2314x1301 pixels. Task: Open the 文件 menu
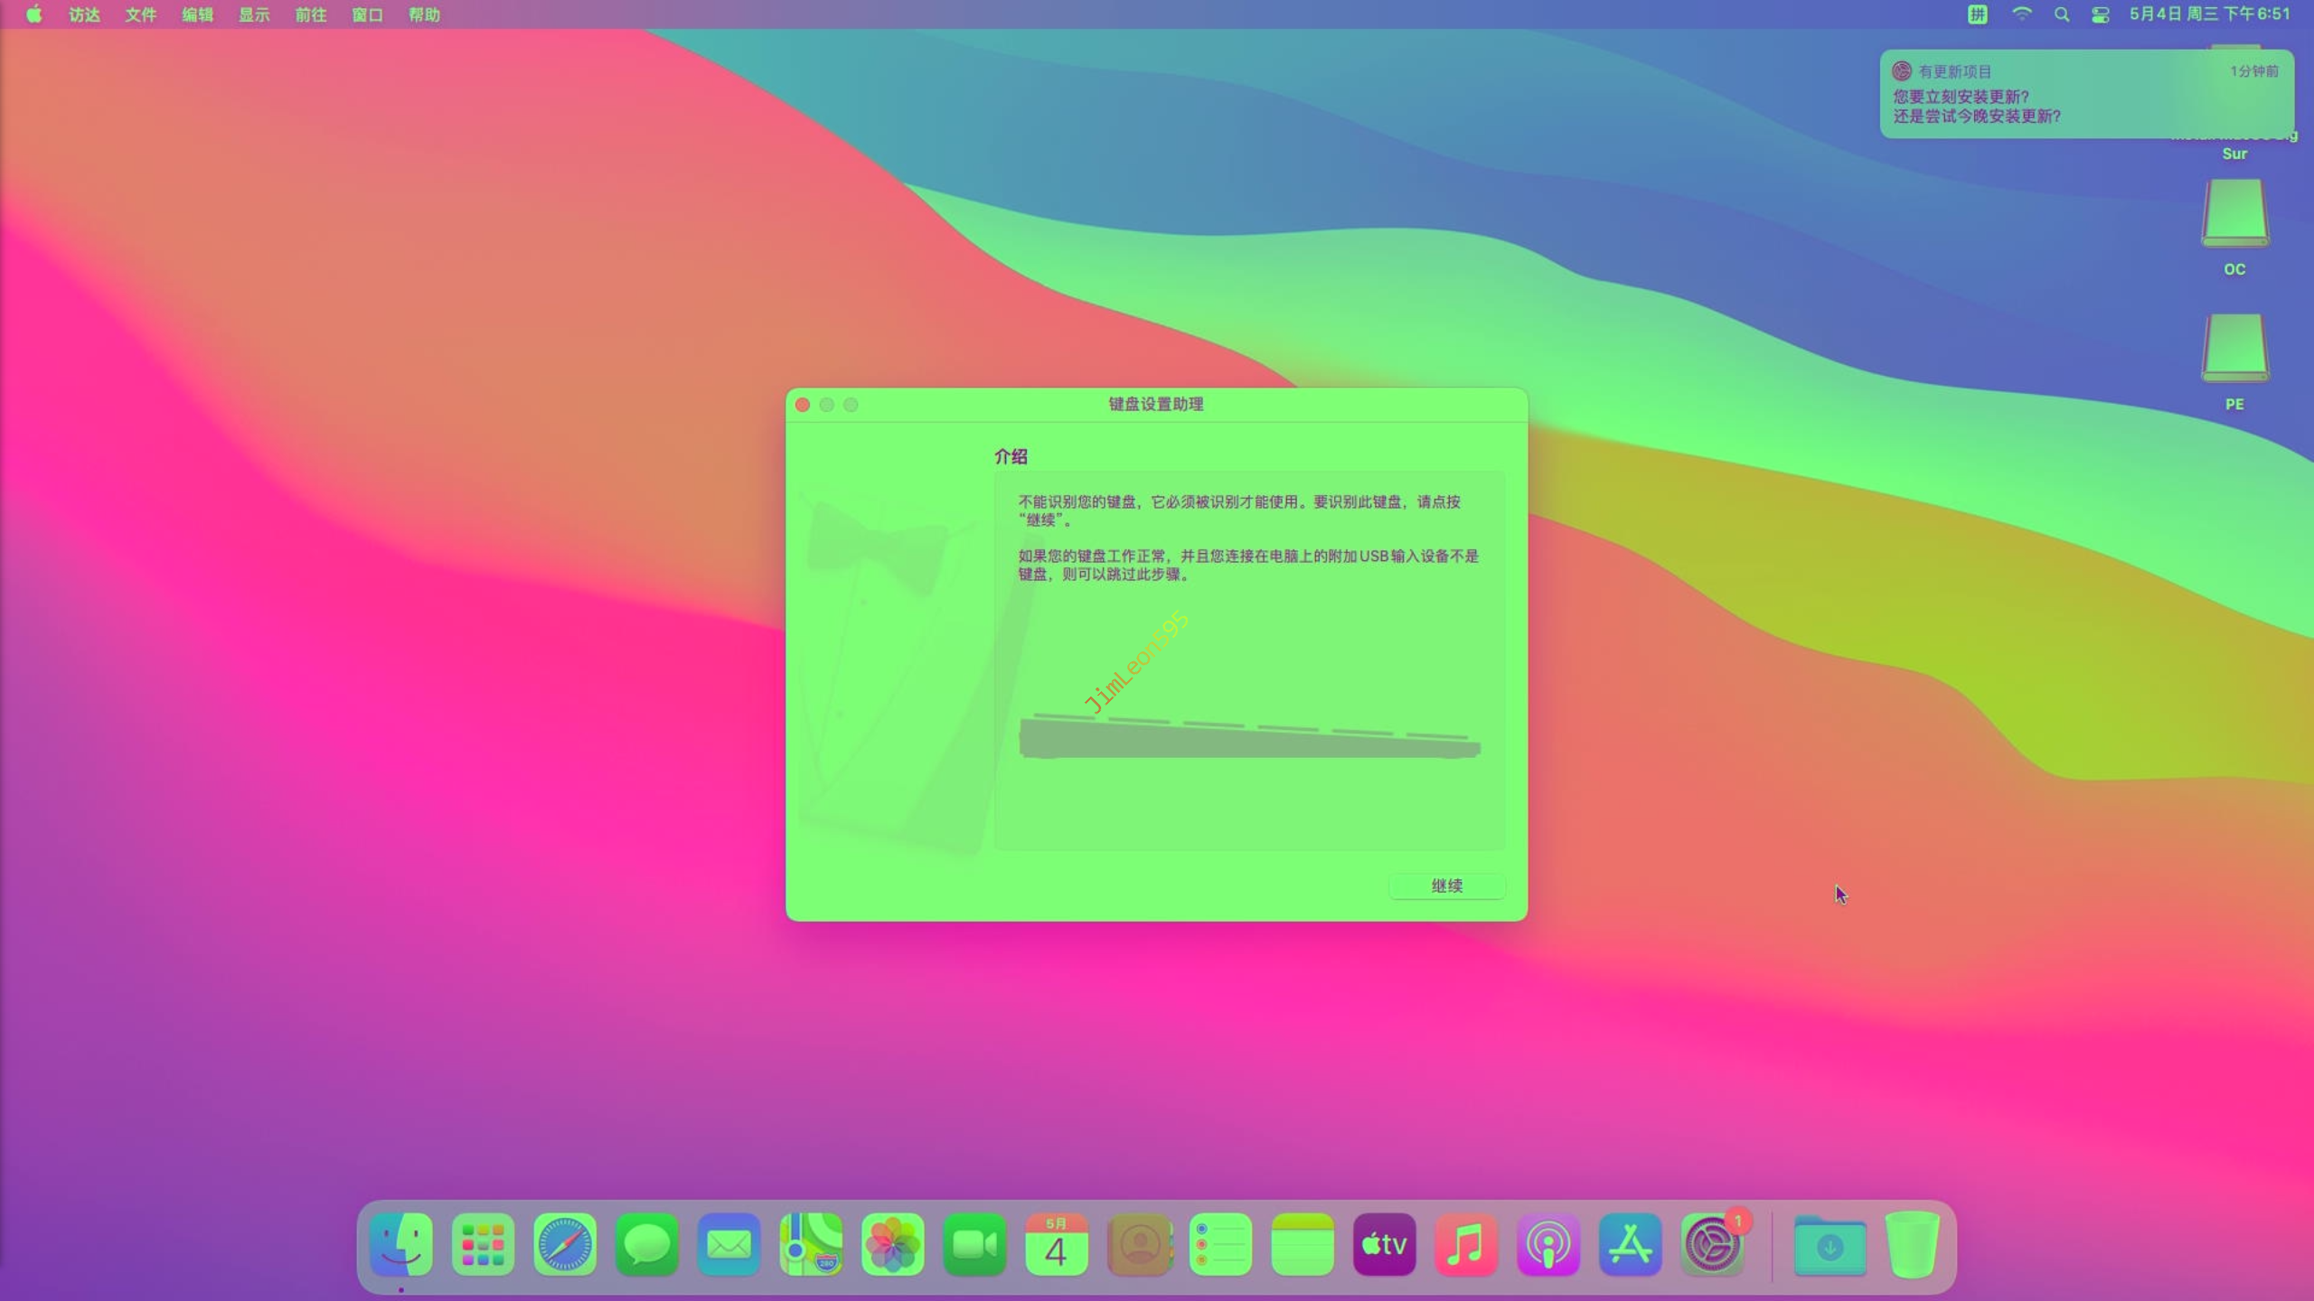[140, 14]
